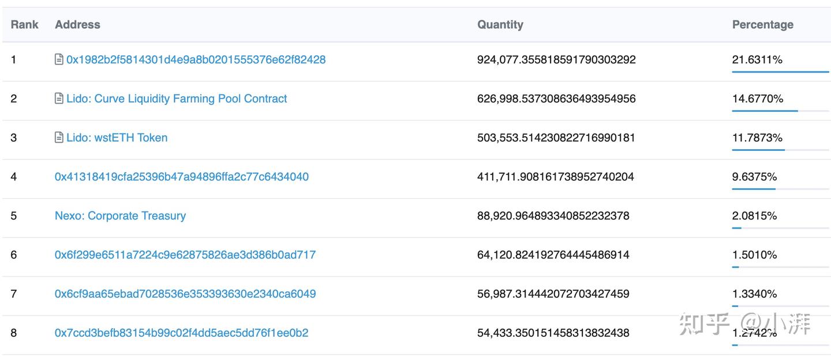Viewport: 831px width, 357px height.
Task: Click the Rank column header
Action: point(24,25)
